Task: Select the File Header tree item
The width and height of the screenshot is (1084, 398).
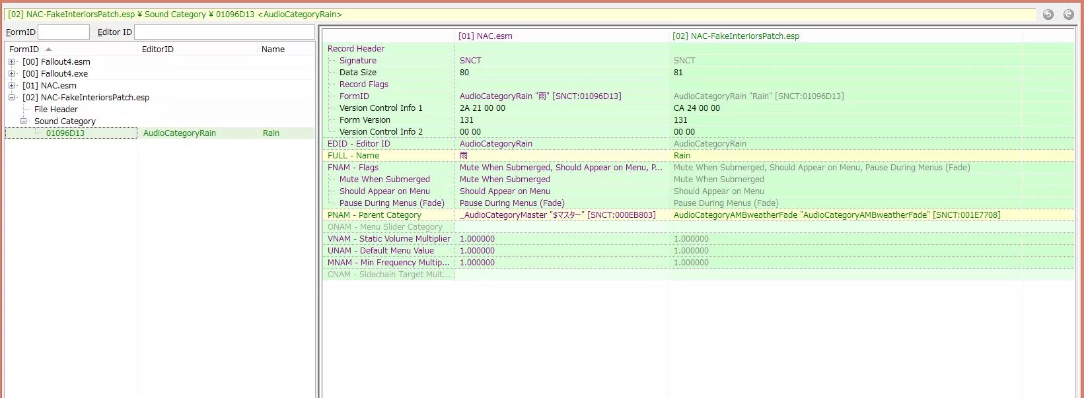Action: [56, 110]
